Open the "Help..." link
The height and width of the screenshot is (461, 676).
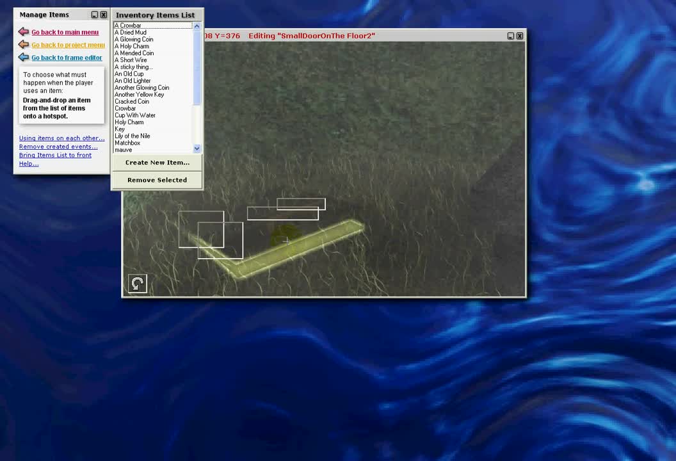[x=28, y=163]
